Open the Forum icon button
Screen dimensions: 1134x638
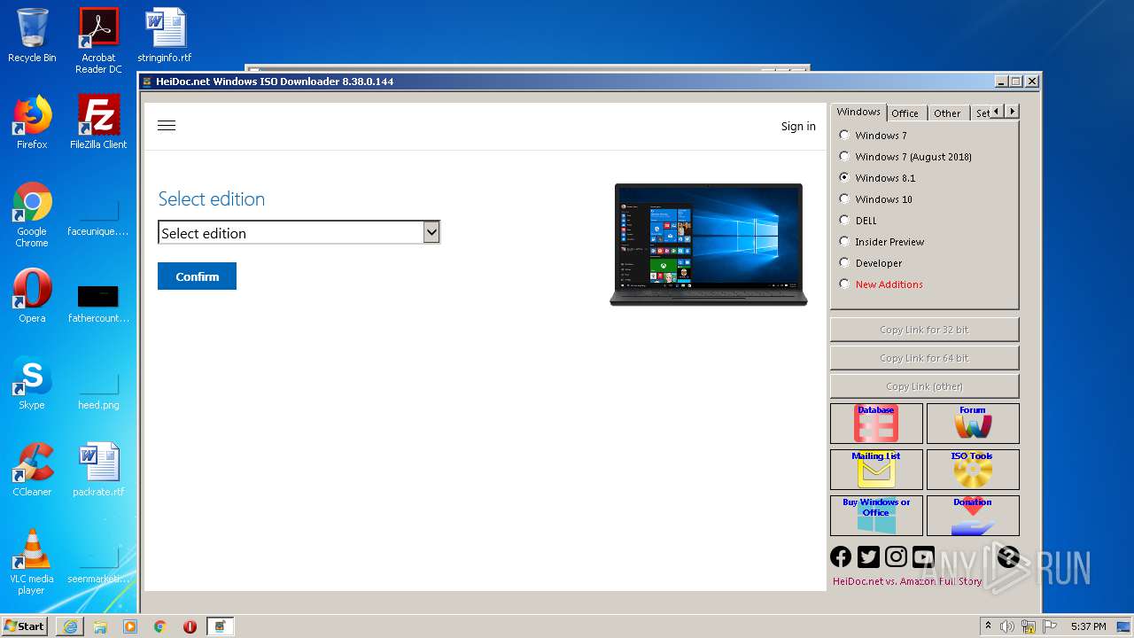click(x=973, y=424)
